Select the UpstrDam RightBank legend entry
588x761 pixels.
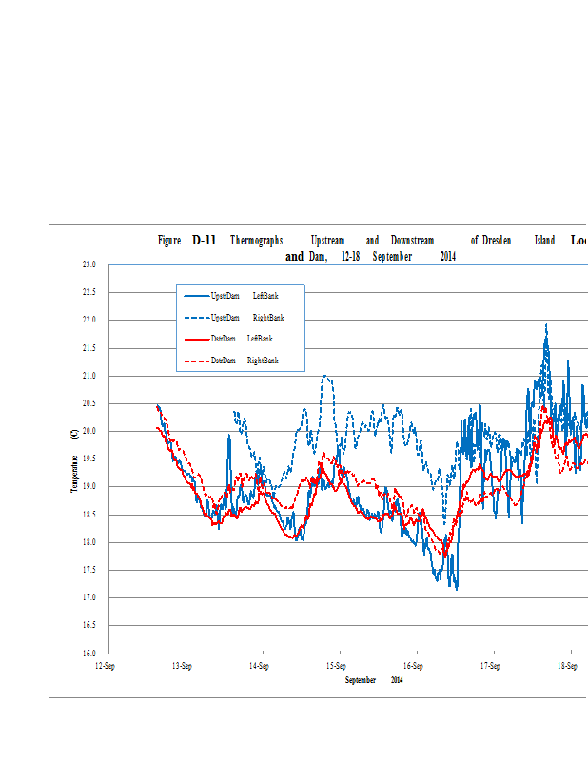[246, 317]
